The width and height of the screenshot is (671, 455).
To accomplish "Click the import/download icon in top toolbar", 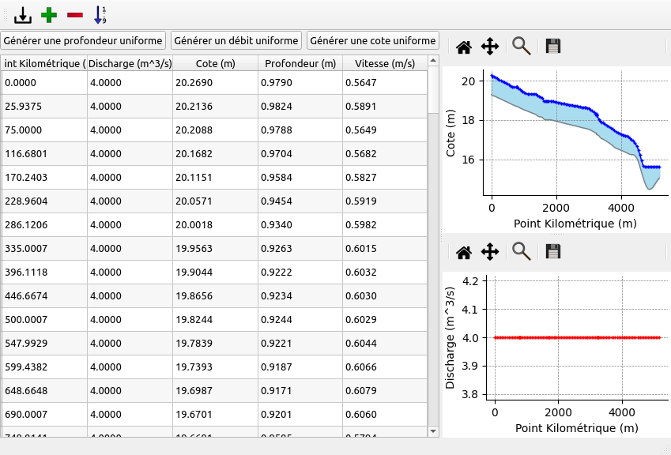I will click(24, 14).
